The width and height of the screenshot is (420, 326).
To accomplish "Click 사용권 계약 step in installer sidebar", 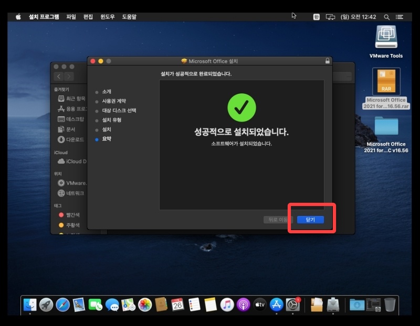I will coord(114,101).
